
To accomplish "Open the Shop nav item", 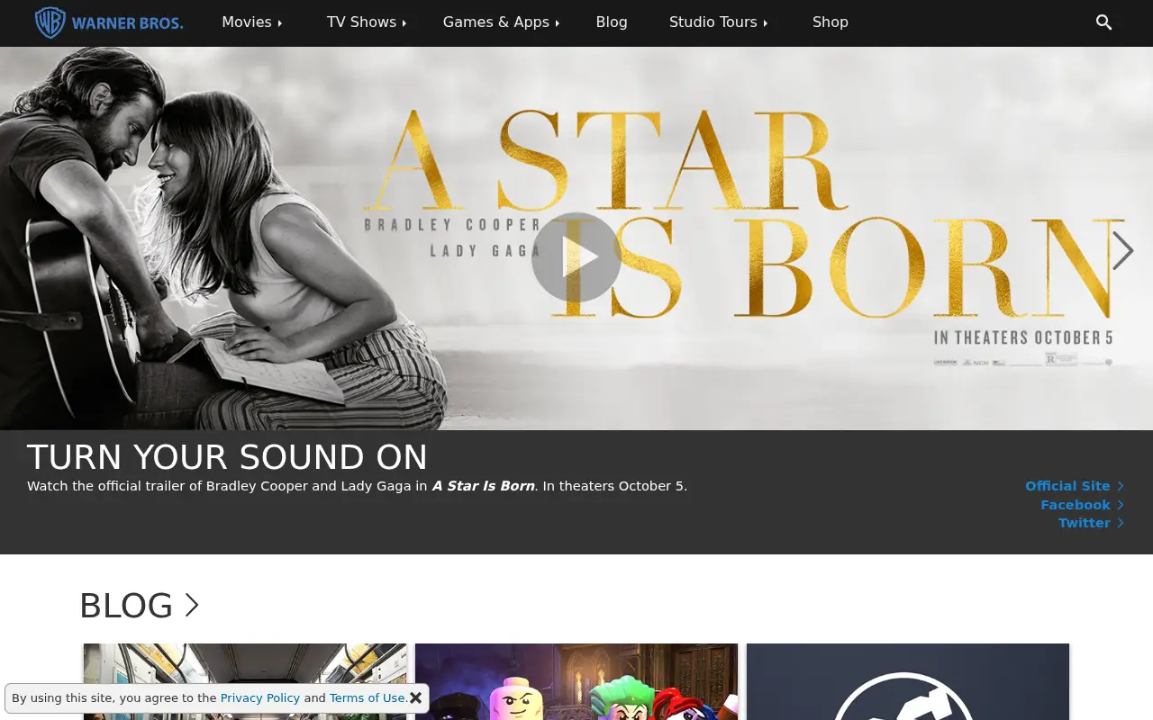I will tap(831, 22).
